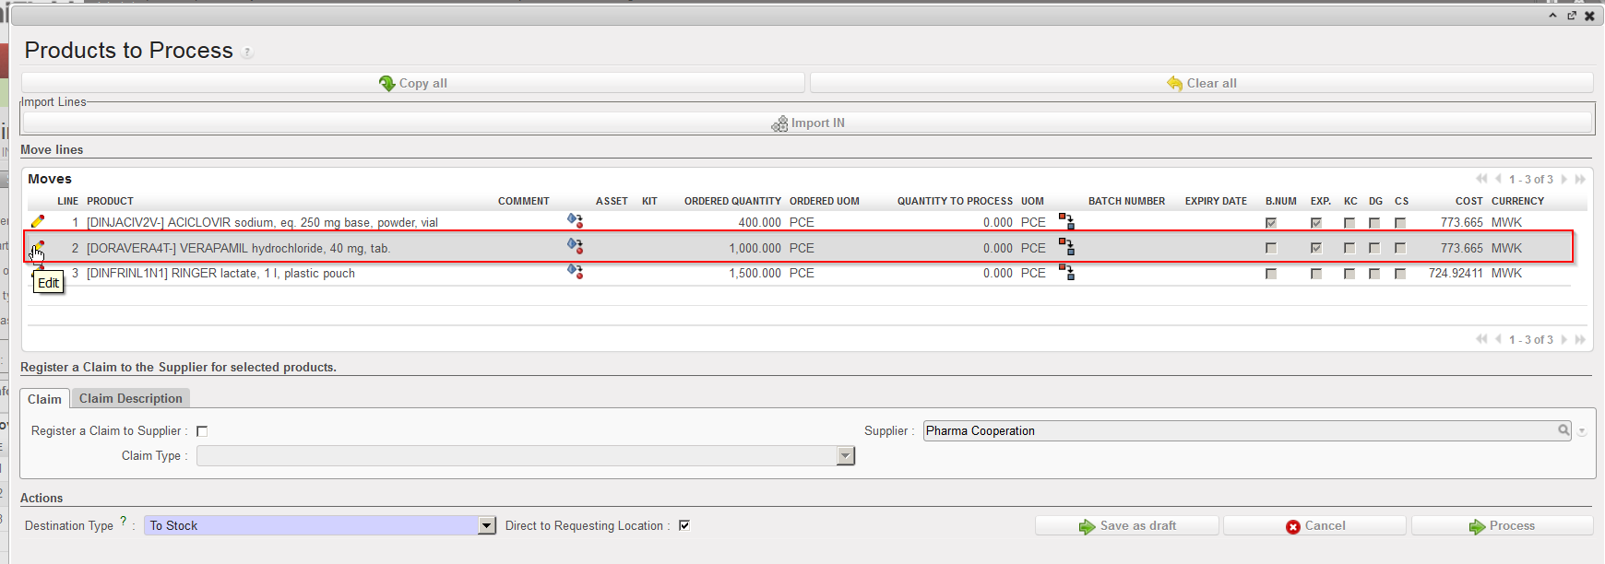
Task: Click the help question mark beside Products to Process
Action: pos(247,53)
